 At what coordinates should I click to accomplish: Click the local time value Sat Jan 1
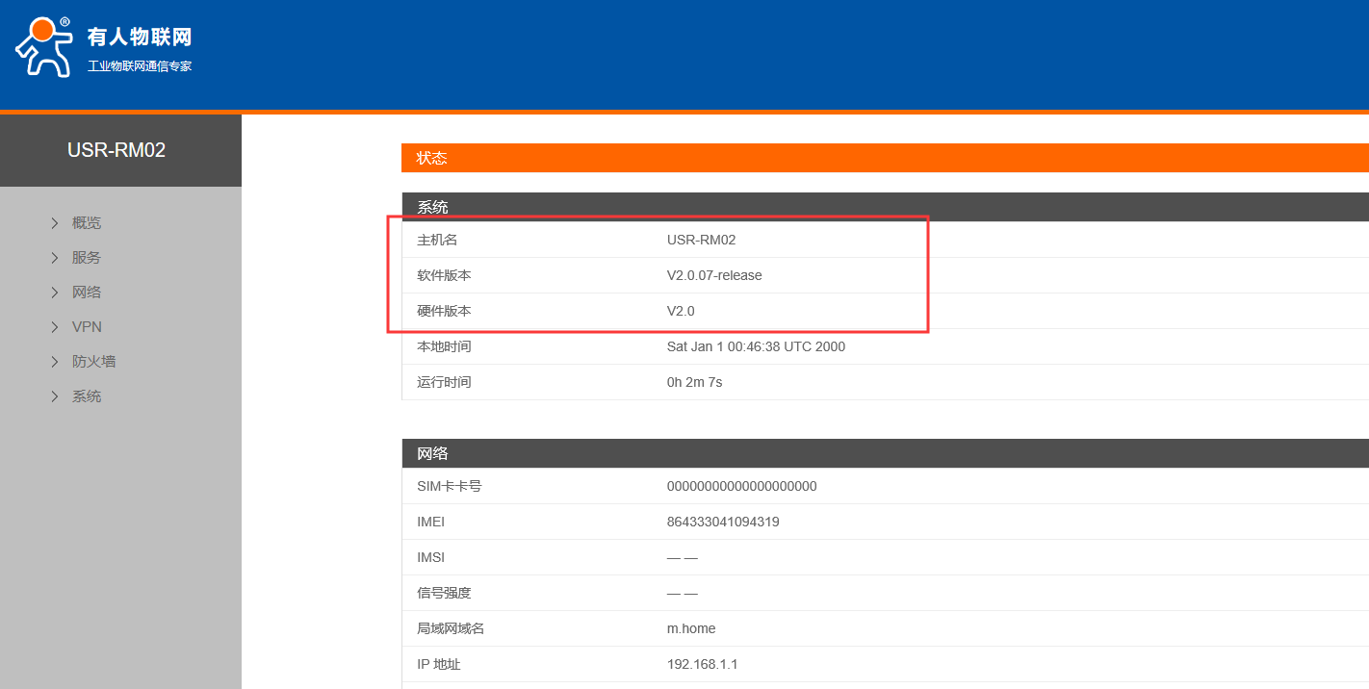coord(756,346)
